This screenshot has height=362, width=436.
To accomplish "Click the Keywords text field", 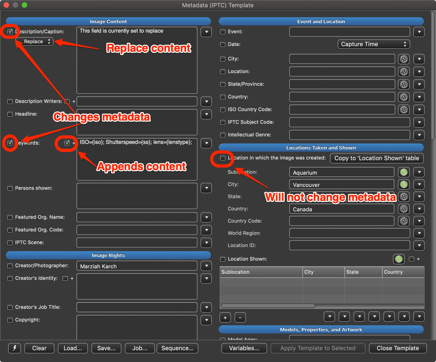I will [137, 159].
